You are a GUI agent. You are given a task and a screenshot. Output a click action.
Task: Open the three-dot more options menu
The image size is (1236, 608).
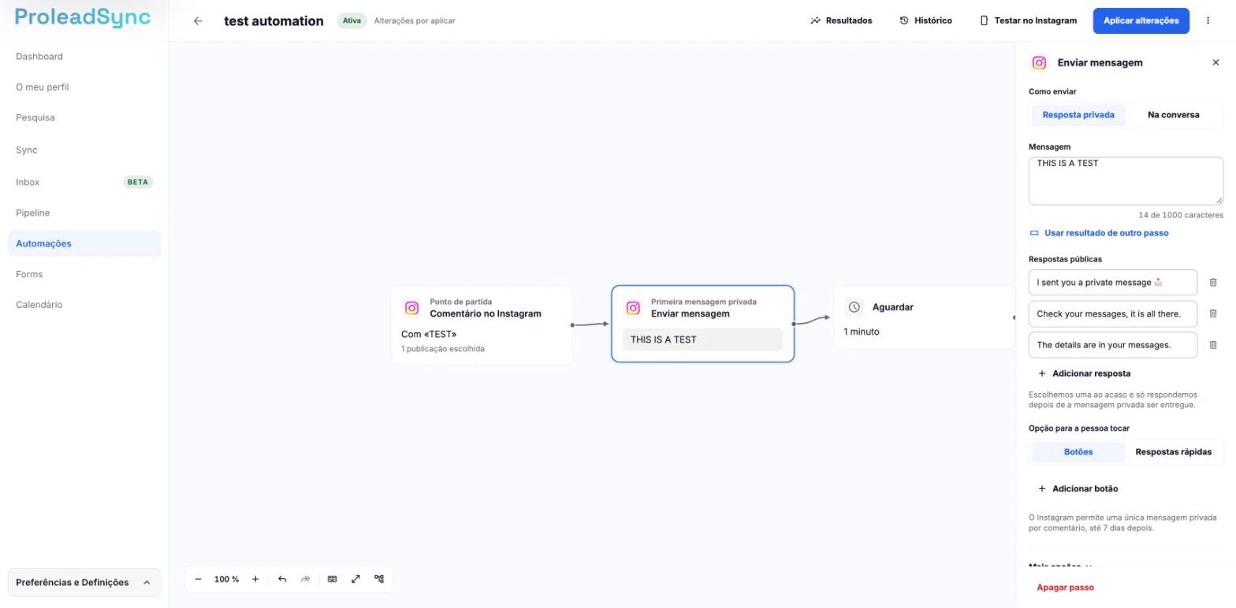(1208, 20)
